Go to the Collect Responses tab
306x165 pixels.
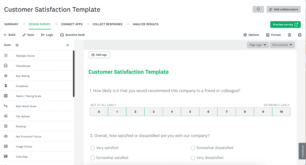(107, 24)
